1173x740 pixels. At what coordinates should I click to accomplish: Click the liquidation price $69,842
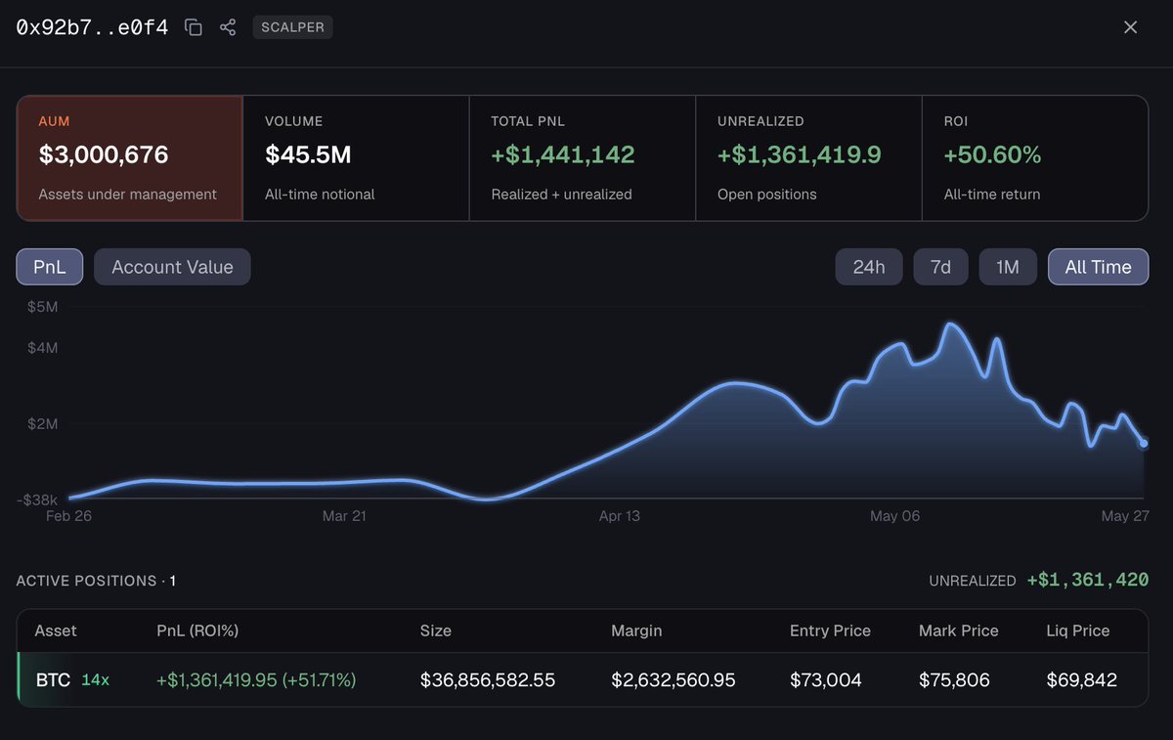click(1082, 679)
